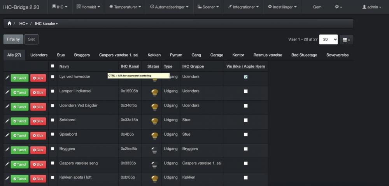Switch to the Køkken tab
Image resolution: width=389 pixels, height=186 pixels.
click(154, 55)
